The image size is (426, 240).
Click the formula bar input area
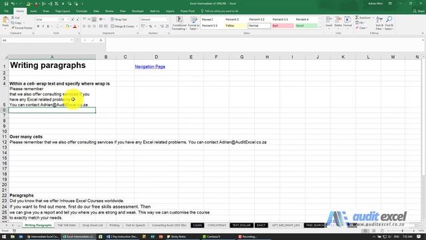(x=264, y=45)
